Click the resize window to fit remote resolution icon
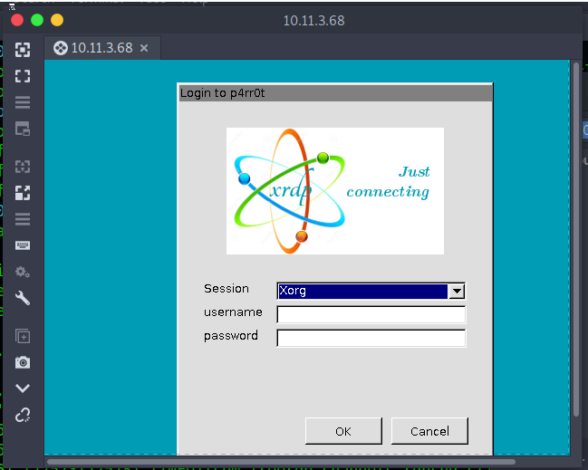Image resolution: width=588 pixels, height=470 pixels. pyautogui.click(x=23, y=50)
